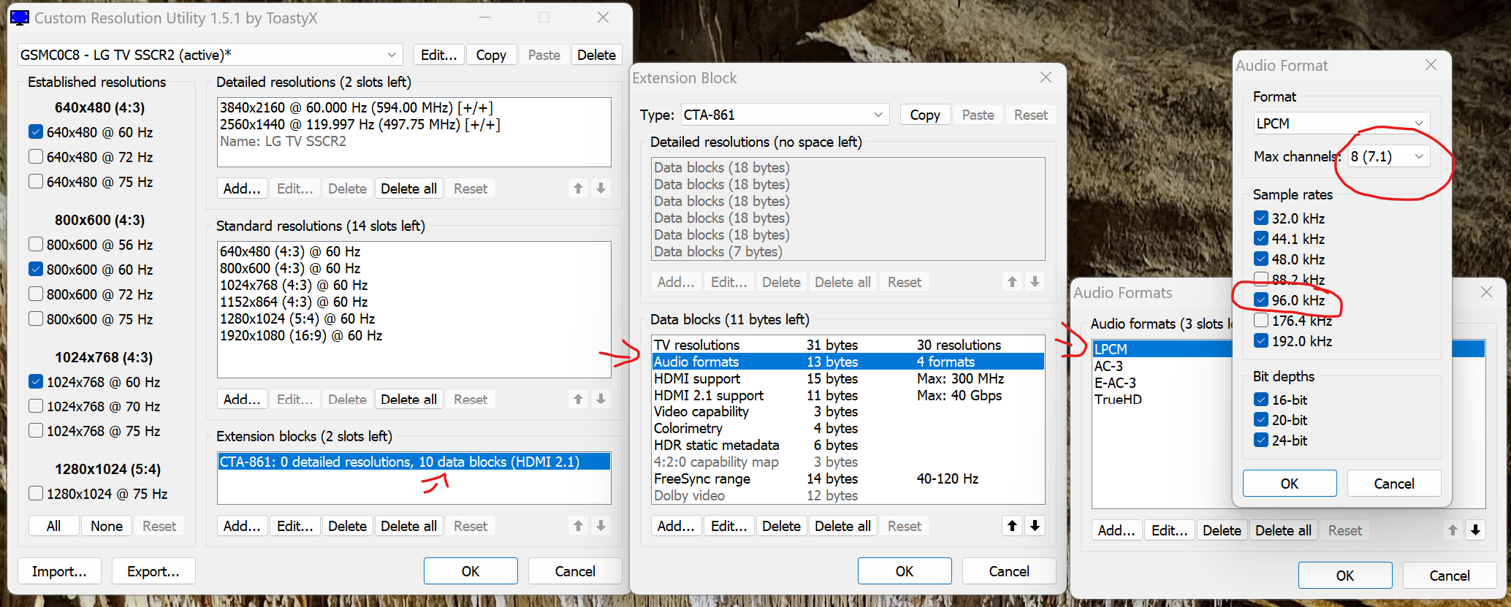Viewport: 1511px width, 607px height.
Task: Close the Extension Block window
Action: (x=1046, y=77)
